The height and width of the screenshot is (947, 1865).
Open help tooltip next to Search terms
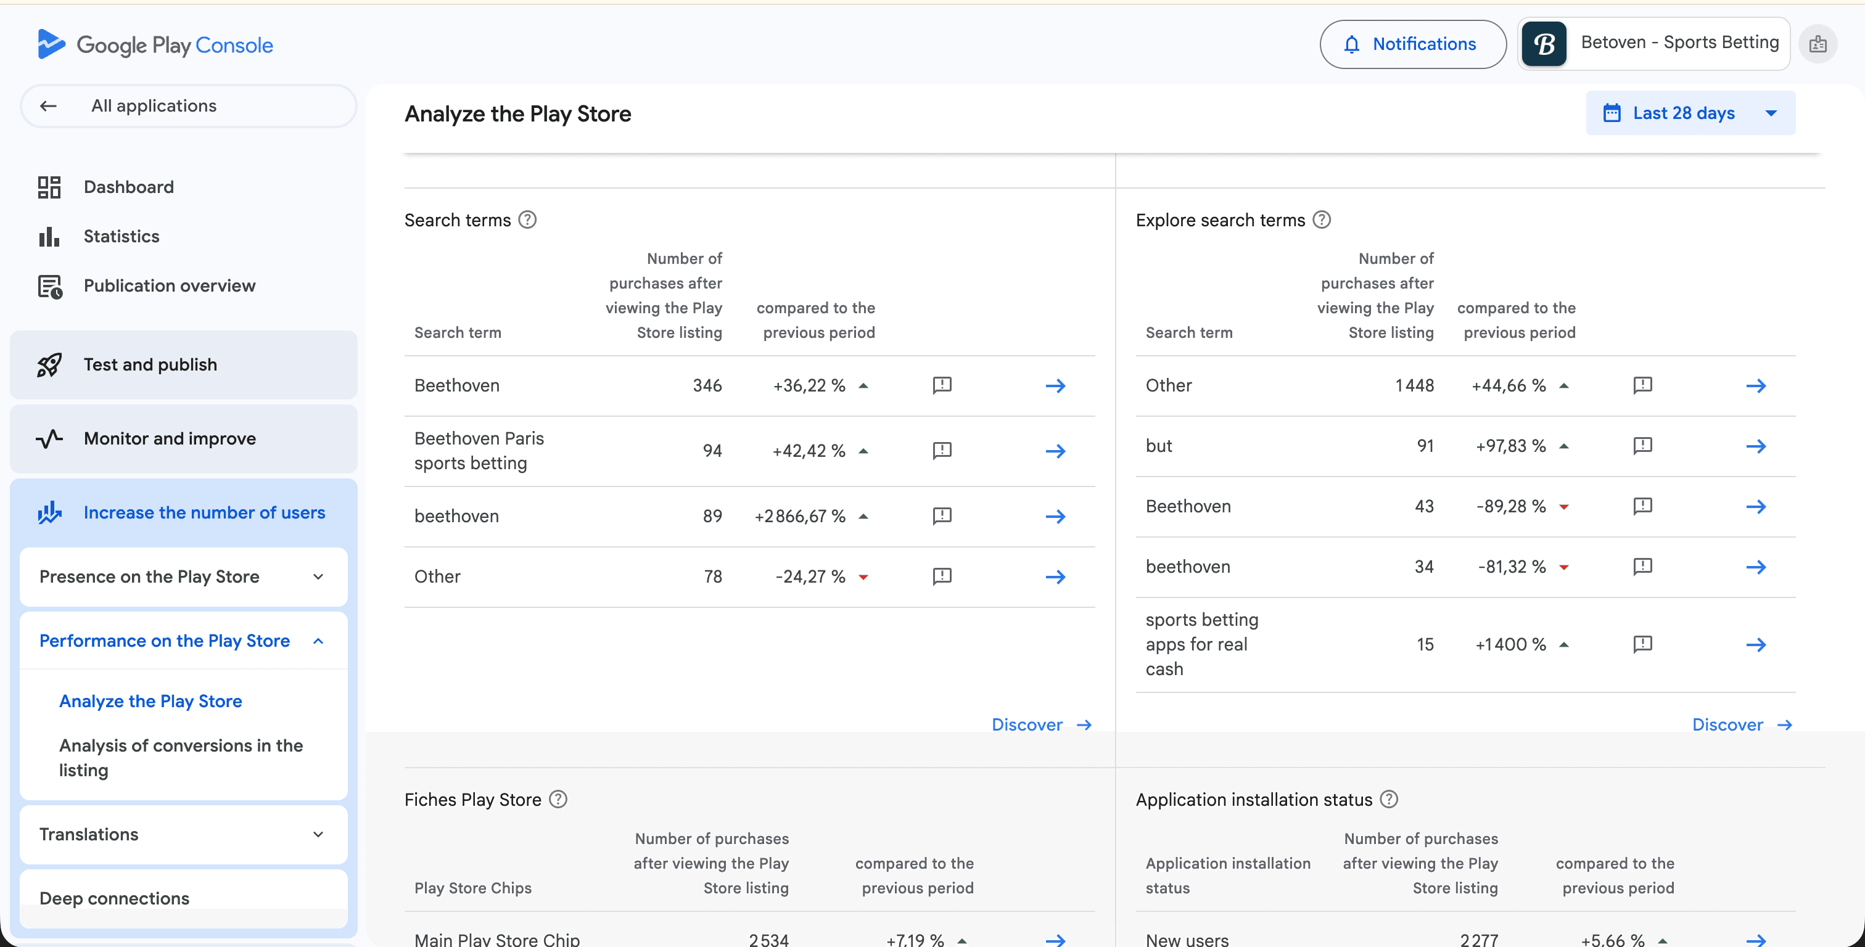coord(527,219)
